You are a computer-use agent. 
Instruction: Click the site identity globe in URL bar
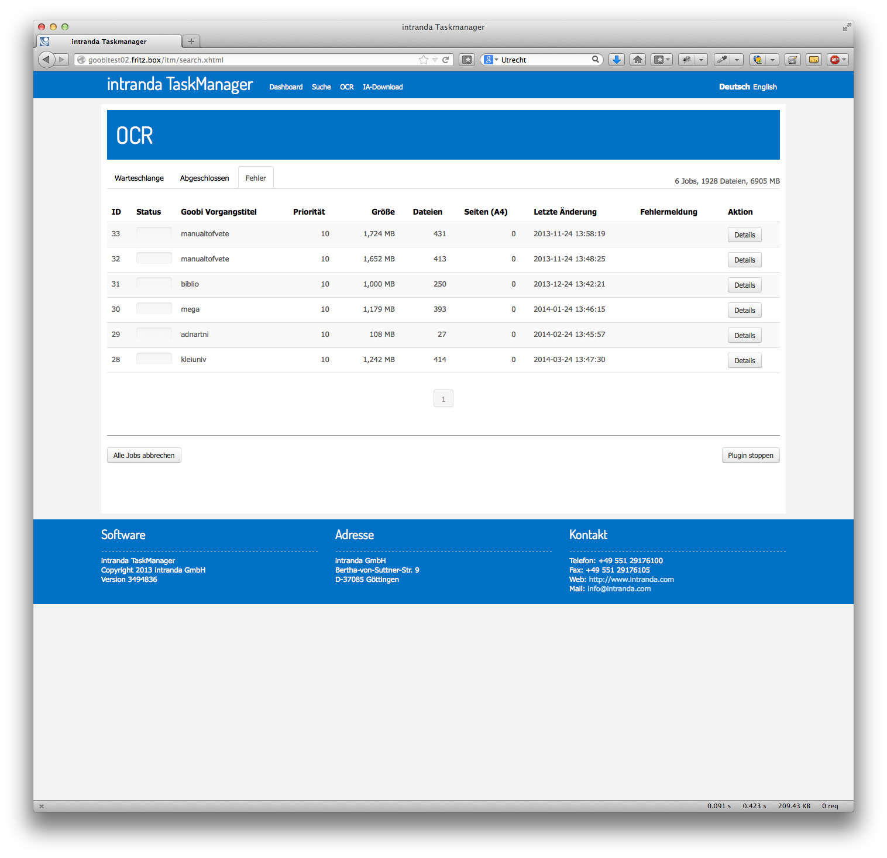[81, 60]
